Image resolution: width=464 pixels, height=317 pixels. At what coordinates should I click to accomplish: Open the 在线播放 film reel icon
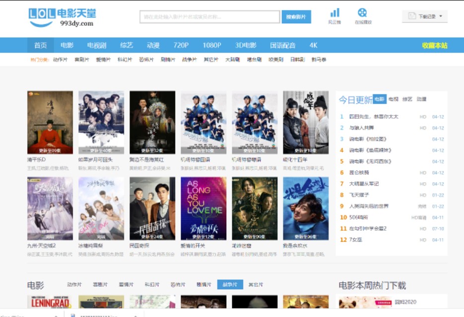click(x=363, y=16)
